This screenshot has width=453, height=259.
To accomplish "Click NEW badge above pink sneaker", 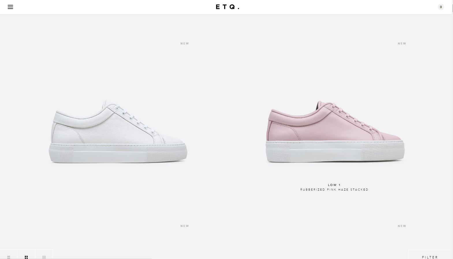I will click(x=402, y=44).
